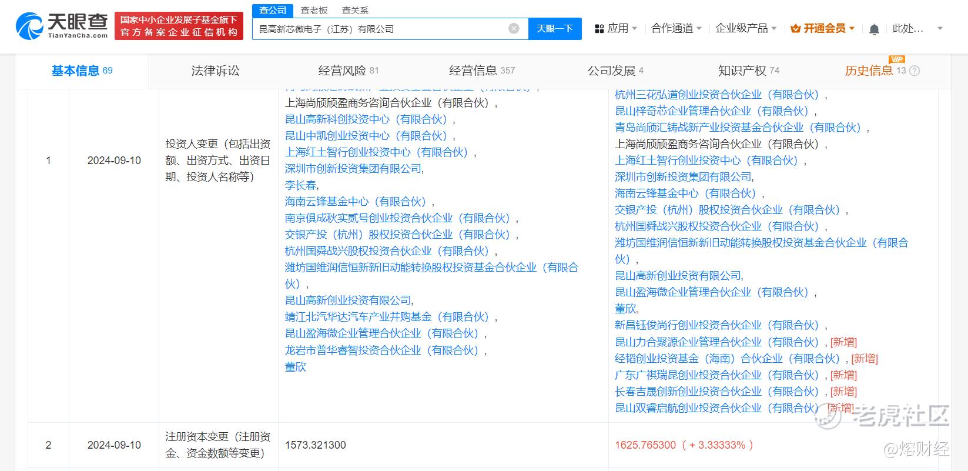Open the 公司发展 tab

pyautogui.click(x=615, y=71)
